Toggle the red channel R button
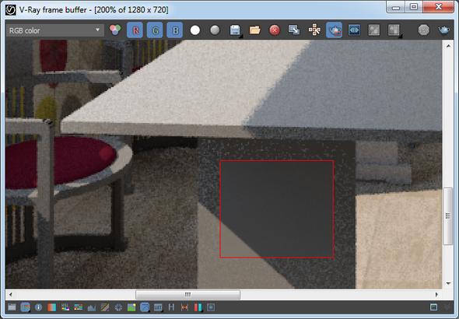This screenshot has height=319, width=459. [135, 30]
